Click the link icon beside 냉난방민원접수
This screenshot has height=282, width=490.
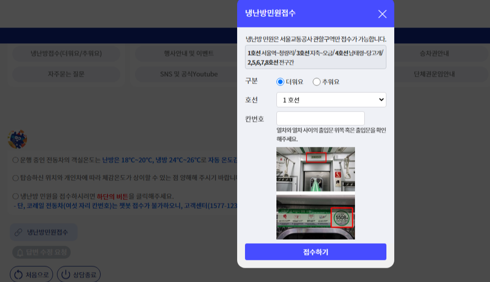pos(19,232)
